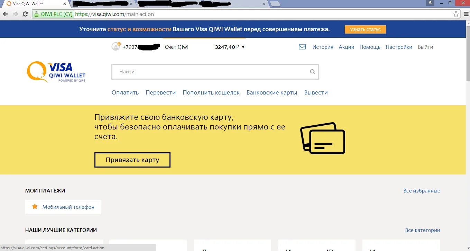Click the МОИ ПЛАТЕЖИ heading
Viewport: 470px width, 251px height.
pos(45,191)
